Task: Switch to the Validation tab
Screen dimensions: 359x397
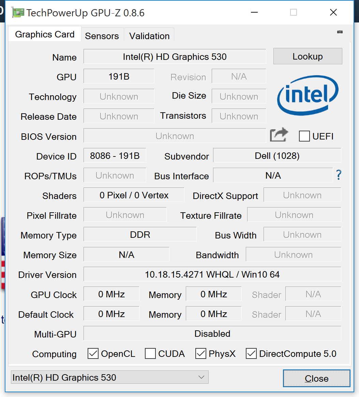Action: tap(149, 36)
